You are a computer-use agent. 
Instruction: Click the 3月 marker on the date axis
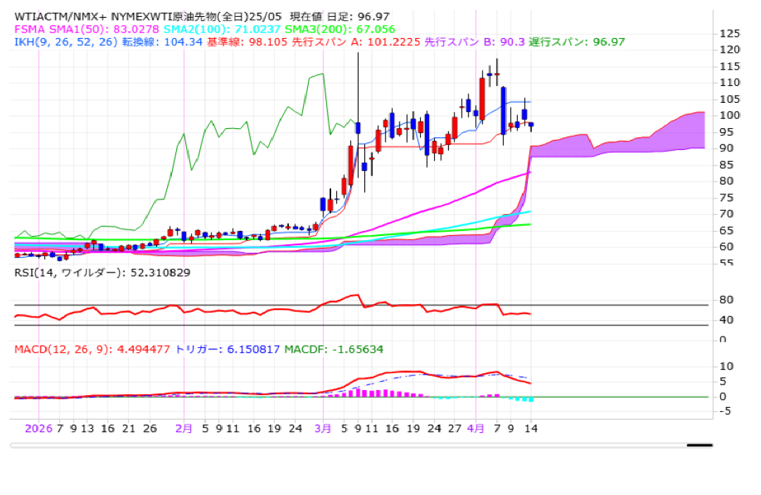click(x=323, y=427)
